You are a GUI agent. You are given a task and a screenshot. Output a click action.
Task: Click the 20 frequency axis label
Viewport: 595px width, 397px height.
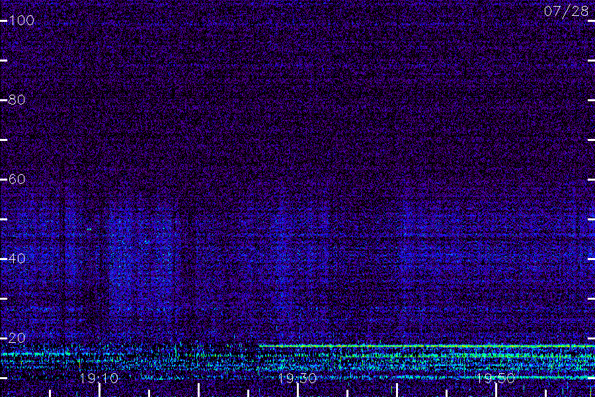pos(17,337)
